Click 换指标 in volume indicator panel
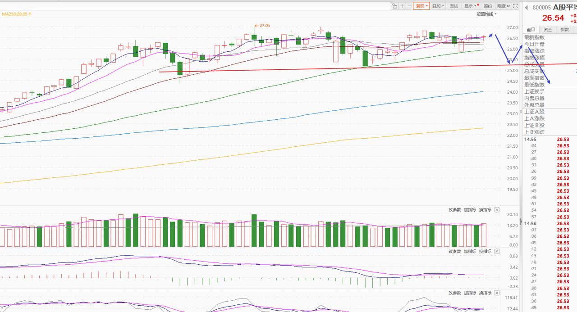This screenshot has width=577, height=312. [485, 210]
